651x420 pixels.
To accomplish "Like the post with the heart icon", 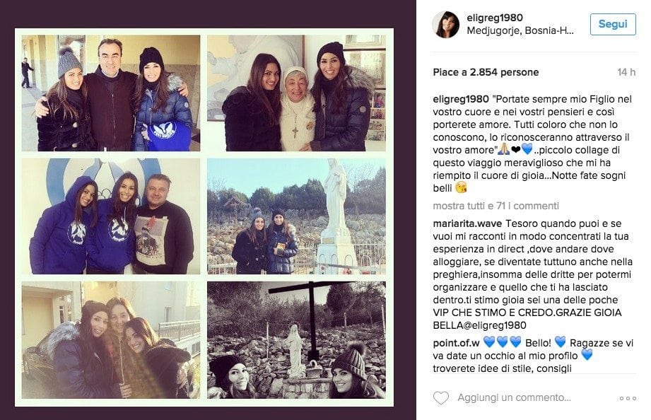I will [x=441, y=398].
